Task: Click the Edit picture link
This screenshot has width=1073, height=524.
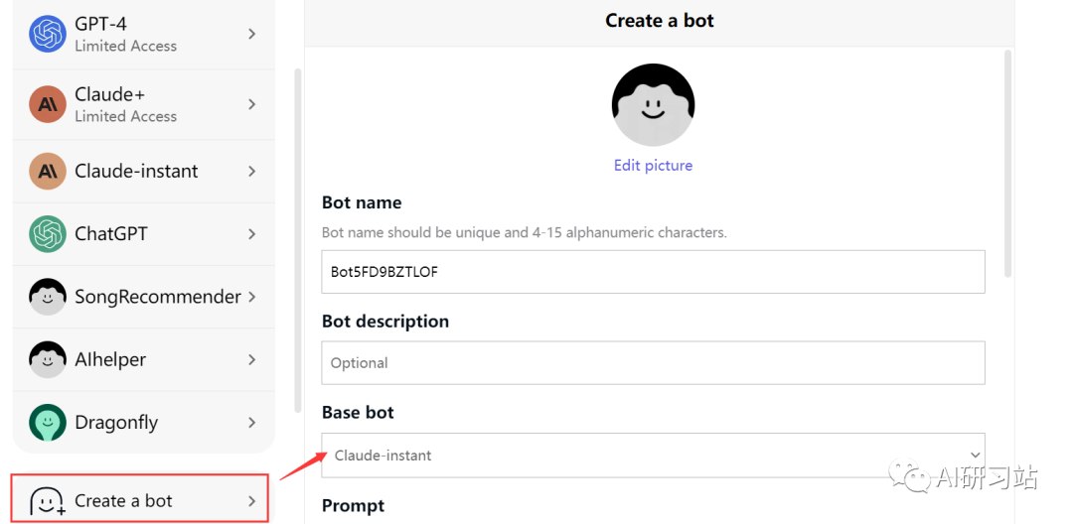Action: point(653,166)
